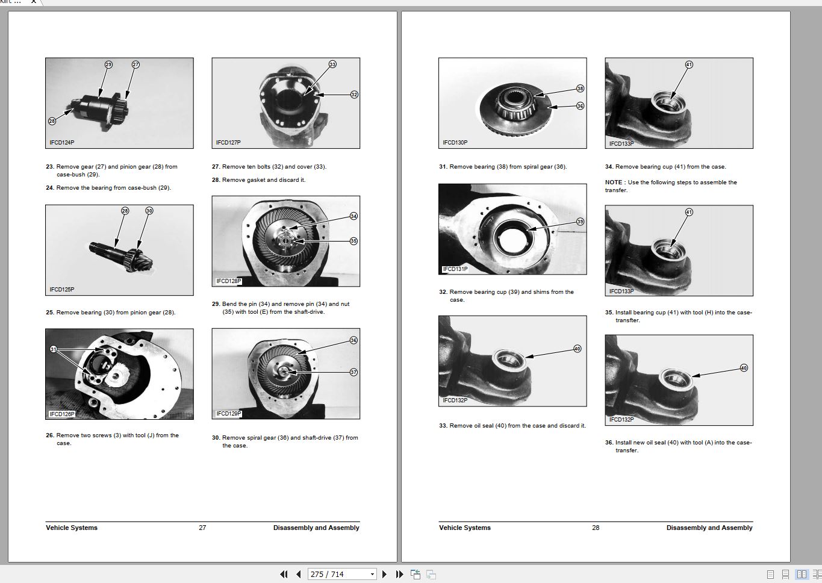Go to the previous page

tap(298, 574)
